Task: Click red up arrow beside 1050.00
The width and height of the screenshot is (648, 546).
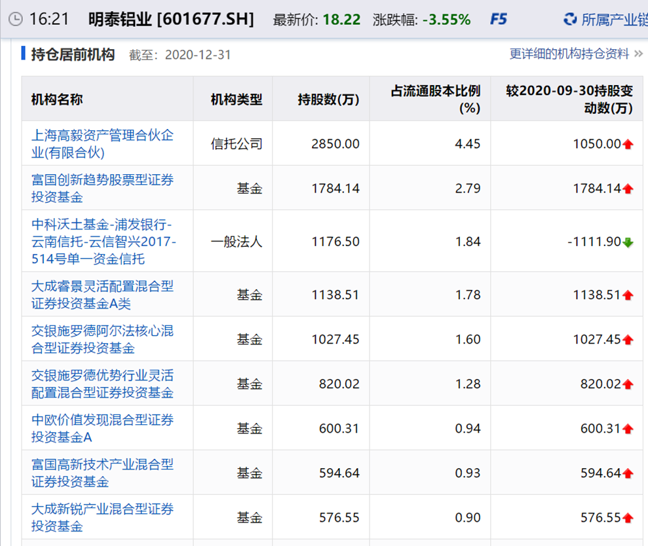Action: coord(628,144)
